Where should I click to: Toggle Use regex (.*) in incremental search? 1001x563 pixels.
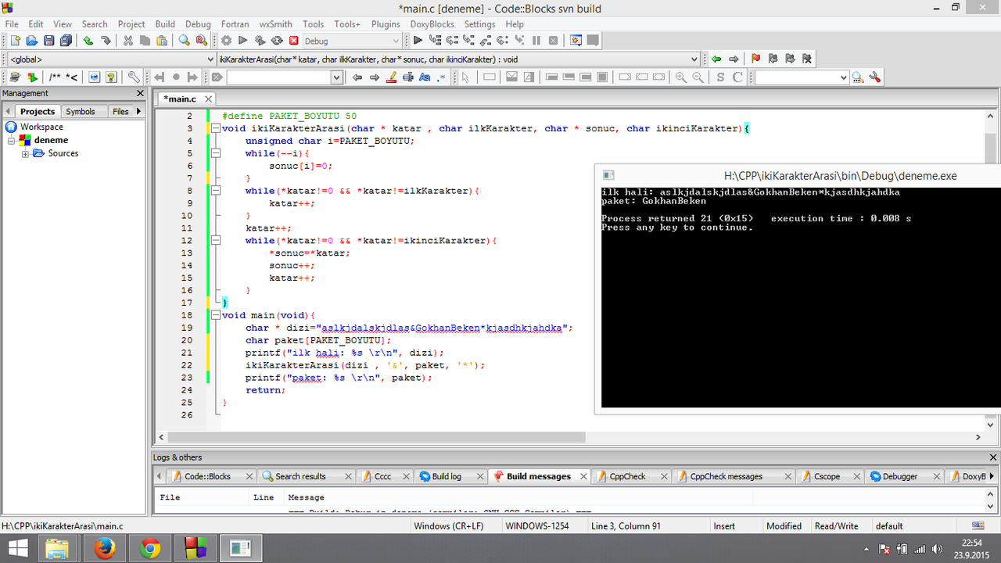point(442,77)
